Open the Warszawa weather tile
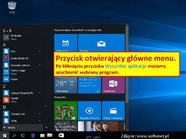186x139 pixels. pos(66,85)
